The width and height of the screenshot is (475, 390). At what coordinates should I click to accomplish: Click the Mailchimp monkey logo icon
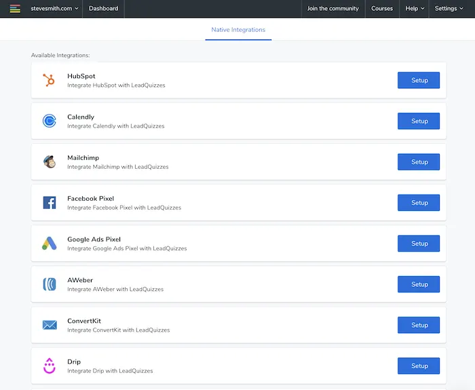coord(50,161)
